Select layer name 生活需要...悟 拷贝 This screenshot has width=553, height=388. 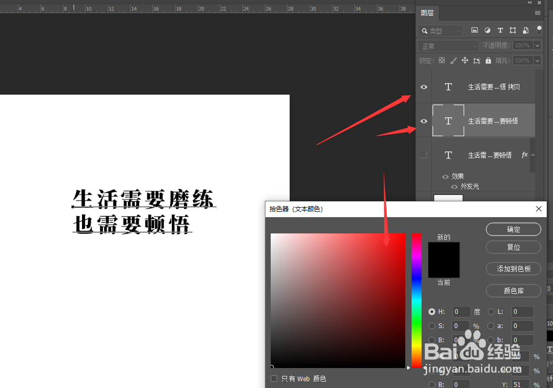(494, 87)
